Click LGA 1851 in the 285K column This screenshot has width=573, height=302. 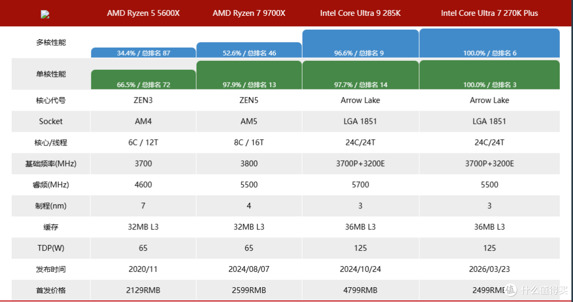(x=360, y=121)
